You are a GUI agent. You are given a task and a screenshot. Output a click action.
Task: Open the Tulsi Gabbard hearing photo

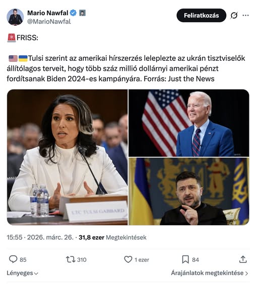pos(68,157)
